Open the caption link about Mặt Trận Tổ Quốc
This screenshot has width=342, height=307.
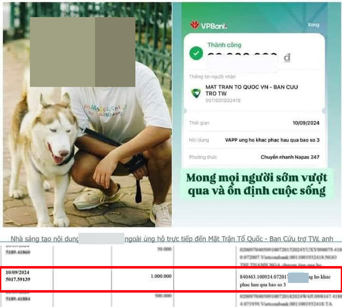pos(172,239)
